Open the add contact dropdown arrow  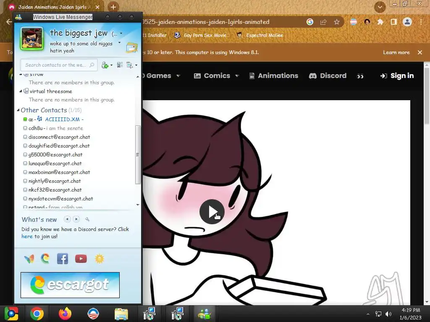tap(111, 65)
